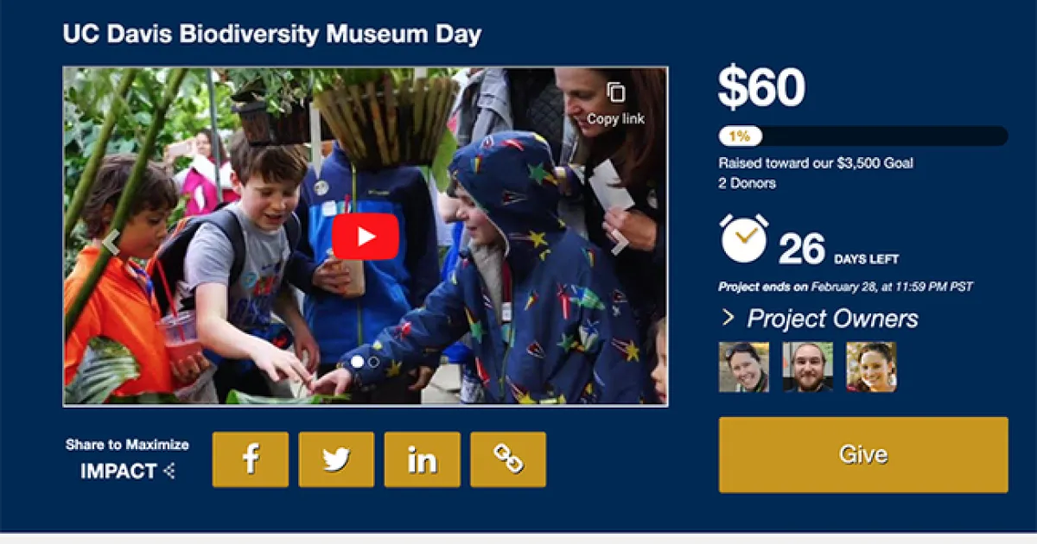
Task: Click the chain link share button
Action: pyautogui.click(x=508, y=459)
